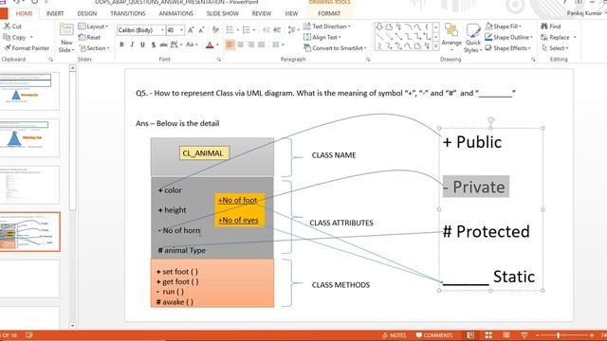Toggle Align Left paragraph button
Image resolution: width=607 pixels, height=341 pixels.
(x=230, y=45)
